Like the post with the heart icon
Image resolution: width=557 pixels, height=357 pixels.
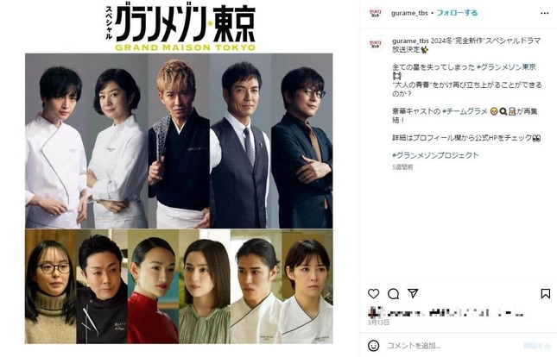pos(373,293)
